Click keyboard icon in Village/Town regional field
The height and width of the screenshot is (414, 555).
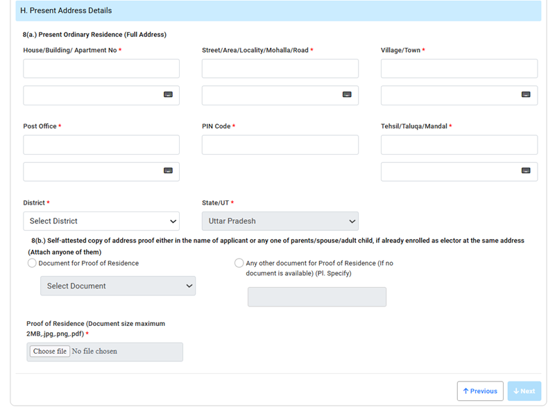[526, 95]
